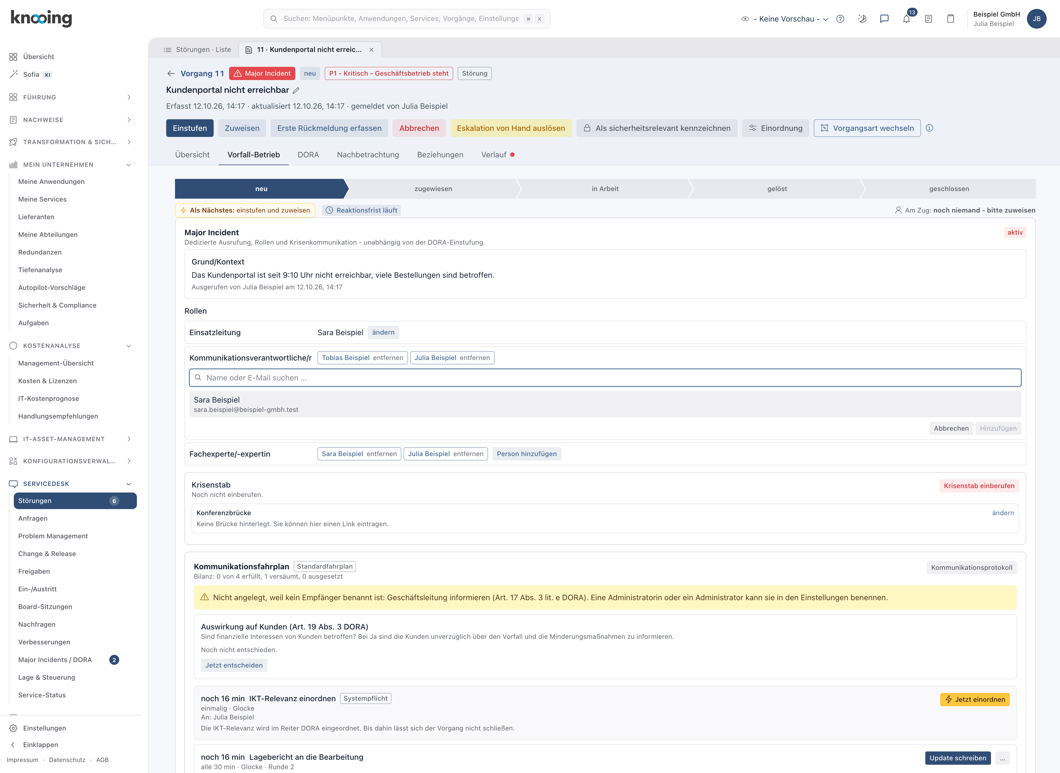Image resolution: width=1060 pixels, height=773 pixels.
Task: Select 'in Arbeit' status step
Action: coord(605,189)
